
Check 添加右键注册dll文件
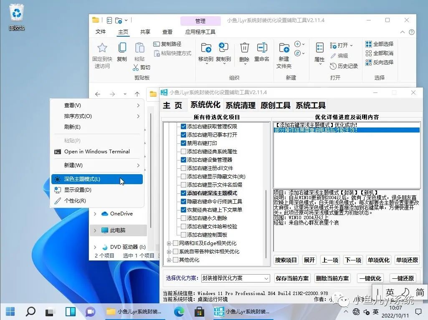(183, 168)
